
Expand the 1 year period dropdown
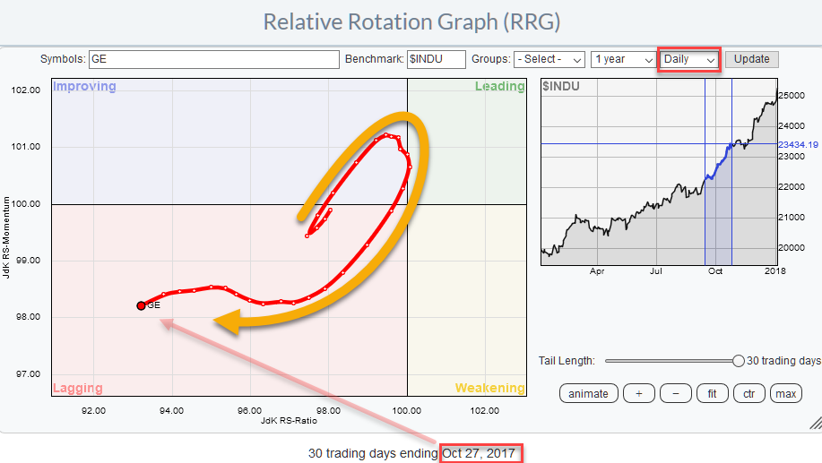click(624, 59)
